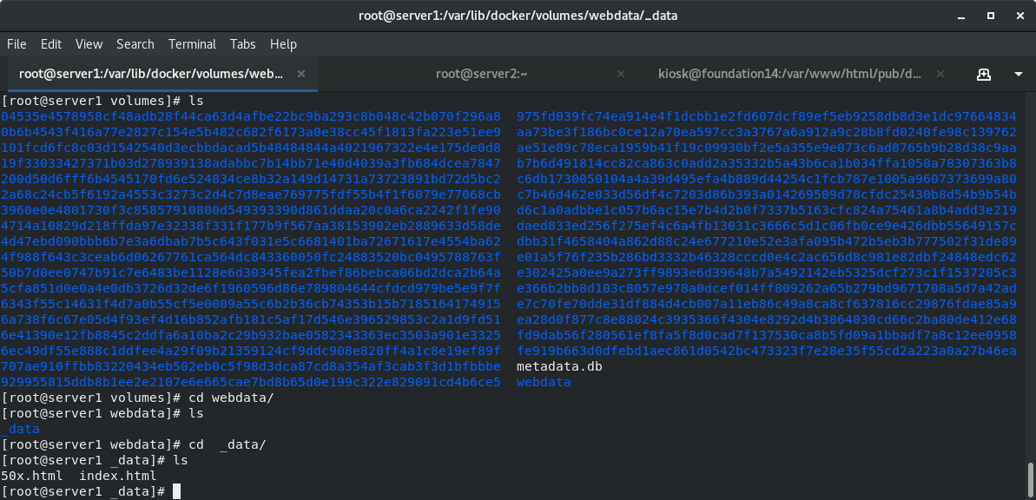Viewport: 1036px width, 500px height.
Task: Maximize the terminal window
Action: point(991,16)
